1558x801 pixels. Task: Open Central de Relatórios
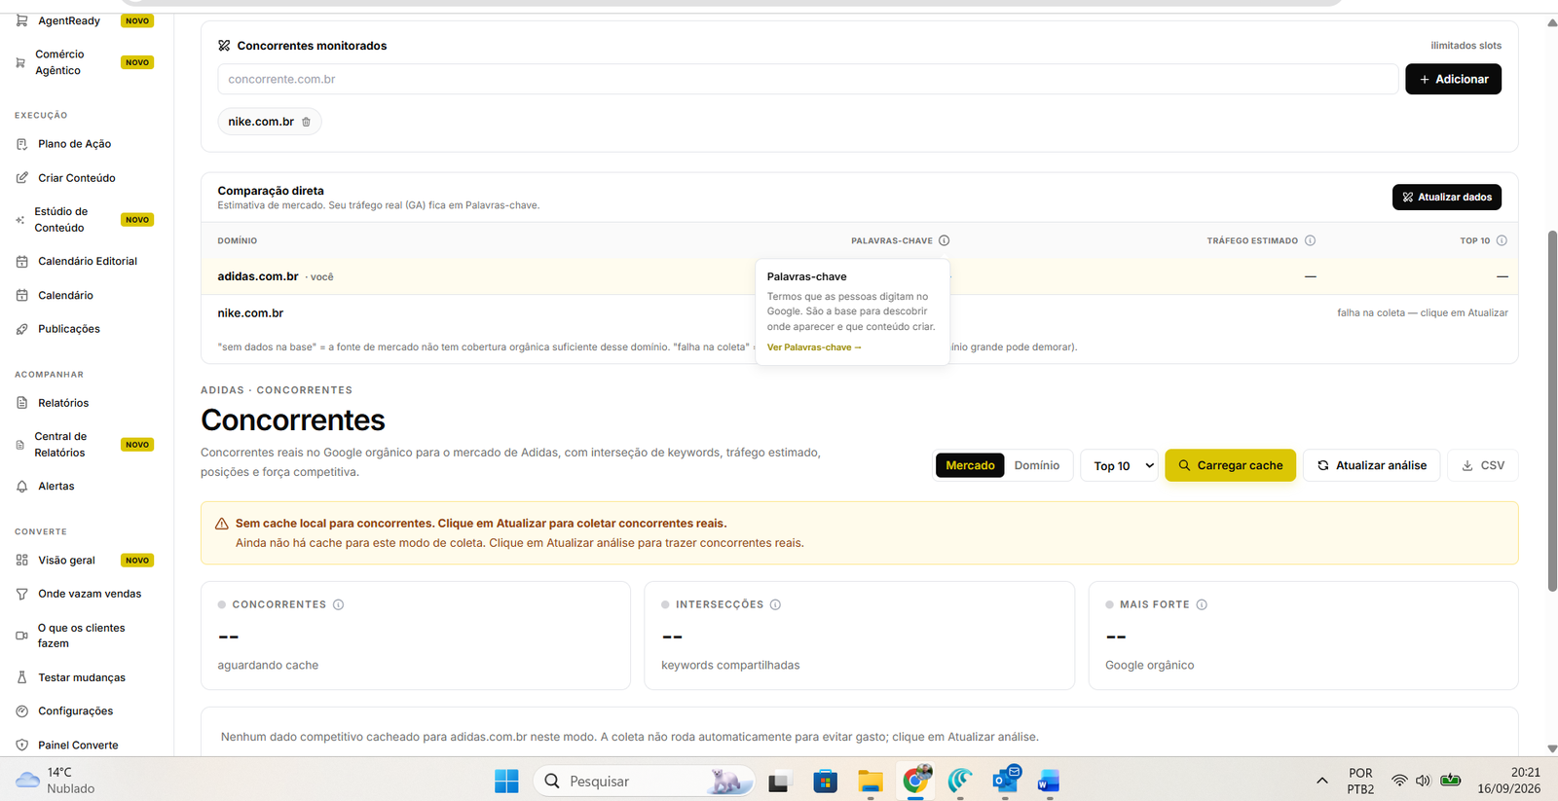[59, 445]
